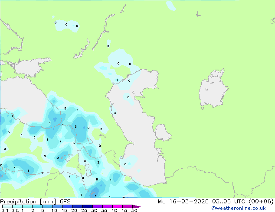
Task: Select the 1–2 mm legend swatch
Action: 27,206
